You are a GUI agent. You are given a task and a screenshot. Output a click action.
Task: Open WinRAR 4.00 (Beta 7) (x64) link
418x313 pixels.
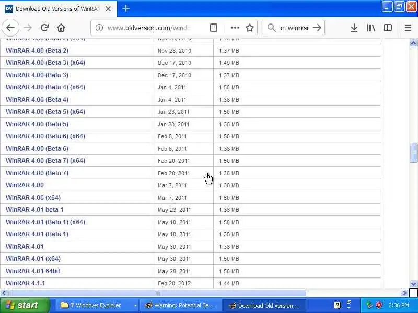[45, 161]
